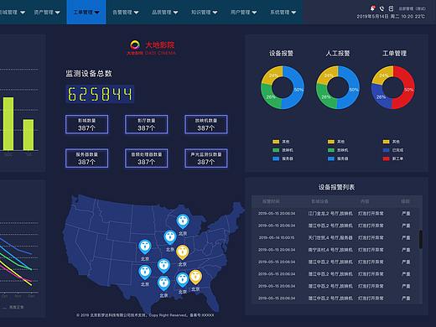Toggle 其他 legend under 设备报警 chart

[281, 142]
